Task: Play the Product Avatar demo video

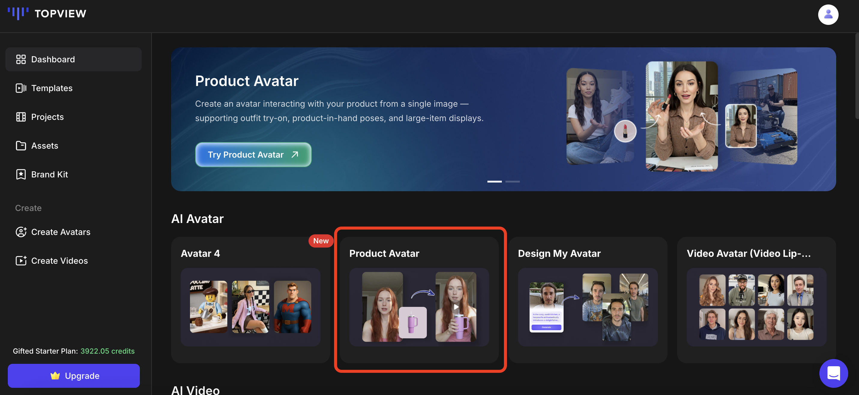Action: coord(456,307)
